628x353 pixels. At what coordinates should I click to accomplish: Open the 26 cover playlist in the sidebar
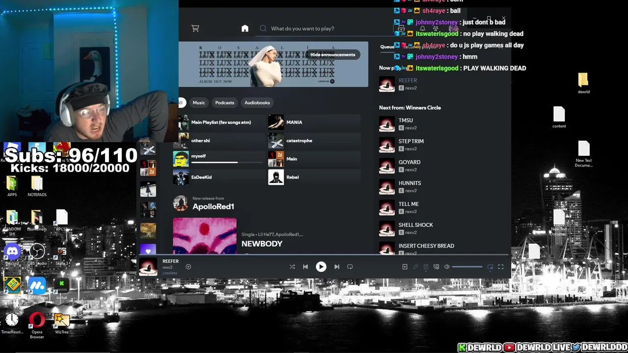pyautogui.click(x=148, y=168)
